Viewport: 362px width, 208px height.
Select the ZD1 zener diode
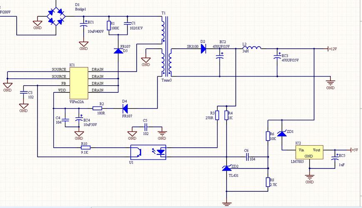(282, 134)
